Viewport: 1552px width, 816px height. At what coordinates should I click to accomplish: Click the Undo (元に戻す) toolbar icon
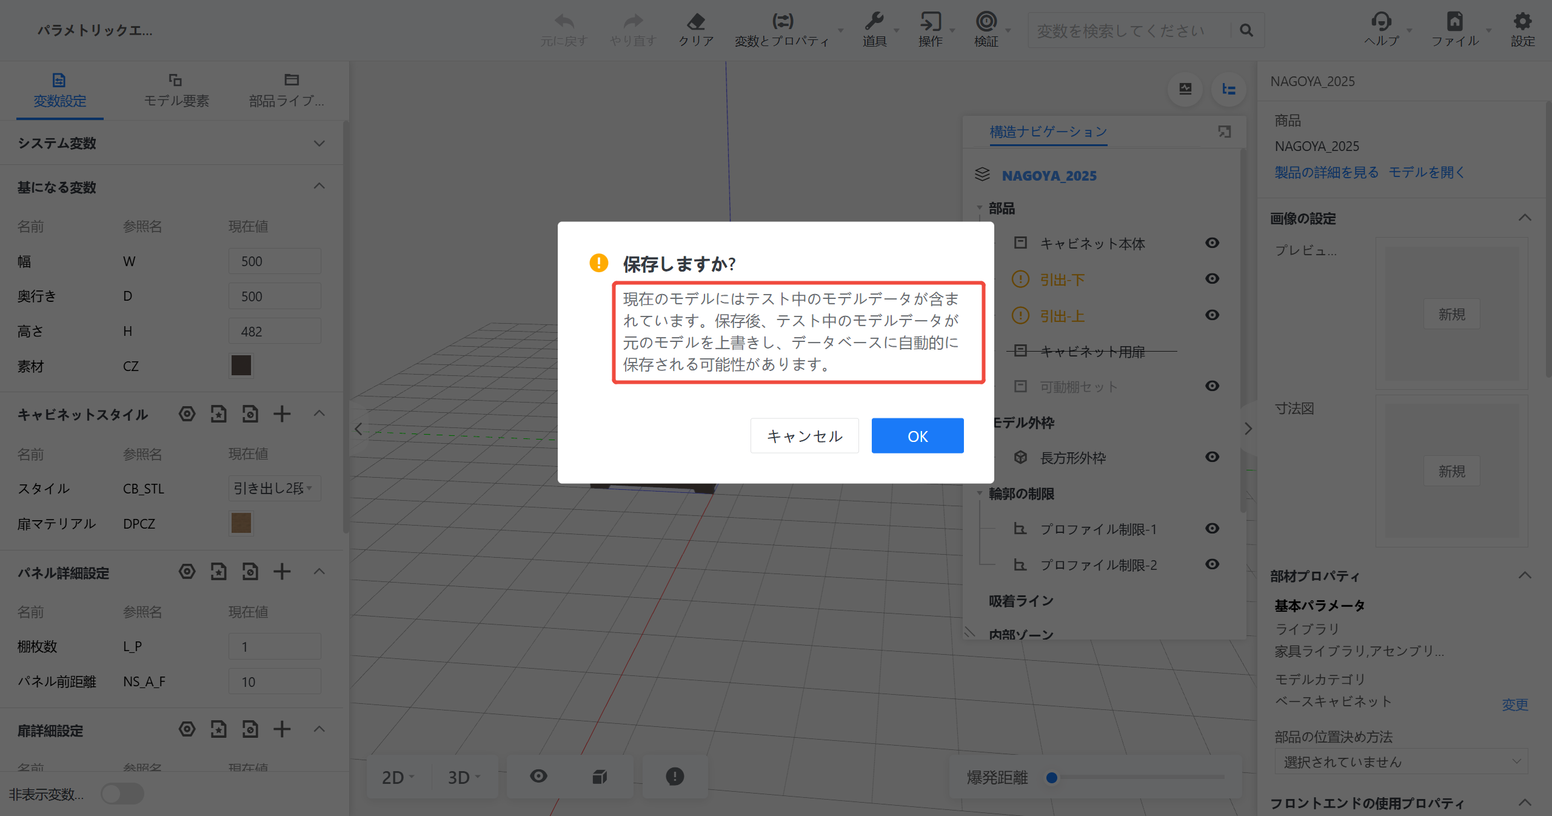point(564,22)
